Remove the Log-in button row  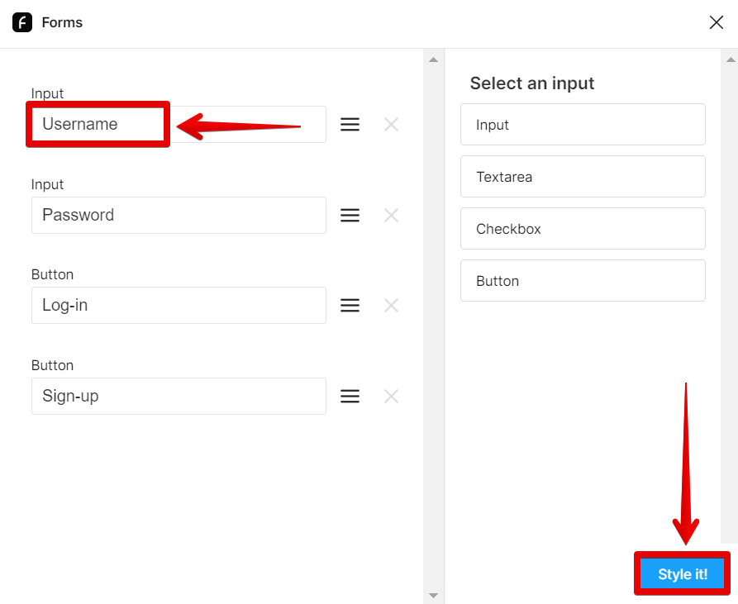[x=392, y=306]
